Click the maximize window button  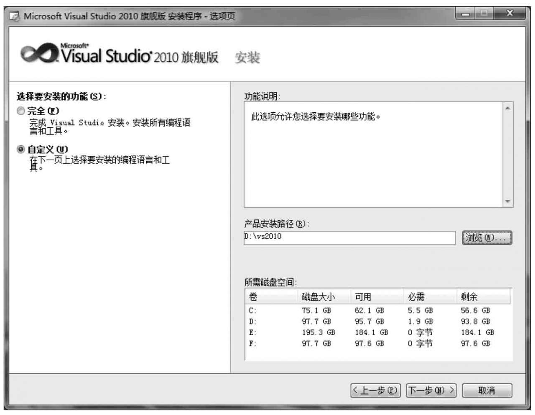pyautogui.click(x=484, y=14)
